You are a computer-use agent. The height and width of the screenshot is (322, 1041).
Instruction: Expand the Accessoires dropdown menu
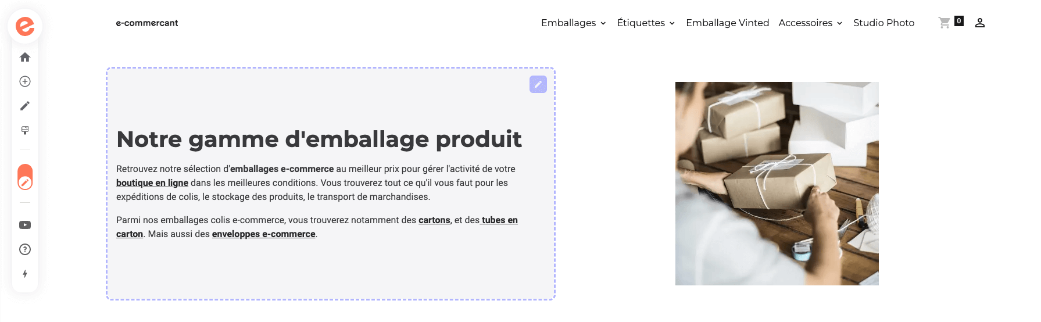click(810, 23)
